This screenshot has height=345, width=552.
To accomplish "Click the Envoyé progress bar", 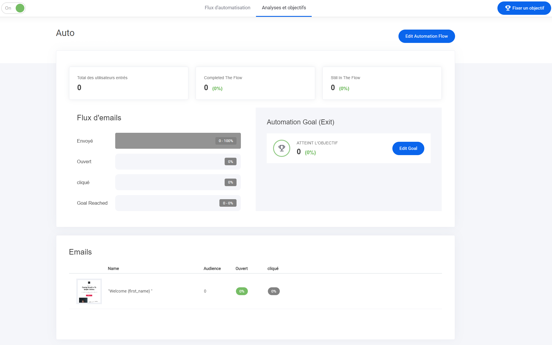I will click(178, 141).
